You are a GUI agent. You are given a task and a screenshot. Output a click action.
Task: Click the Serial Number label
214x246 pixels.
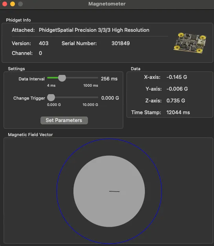point(79,43)
